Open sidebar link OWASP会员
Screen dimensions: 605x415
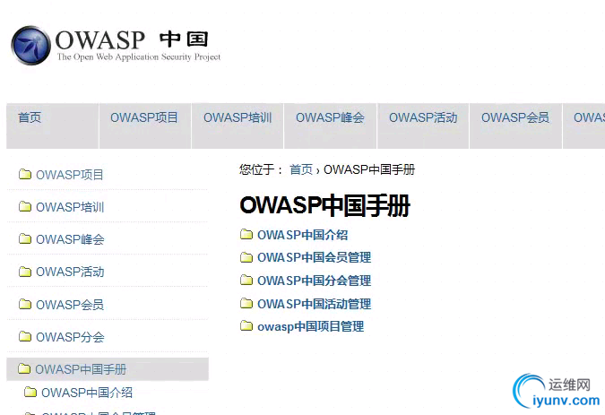pos(70,305)
